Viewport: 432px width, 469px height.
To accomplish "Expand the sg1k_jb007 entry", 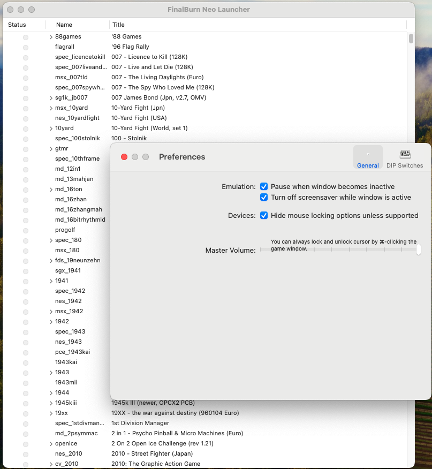I will point(51,98).
